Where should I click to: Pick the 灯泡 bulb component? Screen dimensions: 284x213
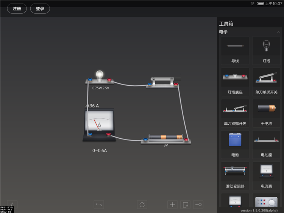point(266,50)
